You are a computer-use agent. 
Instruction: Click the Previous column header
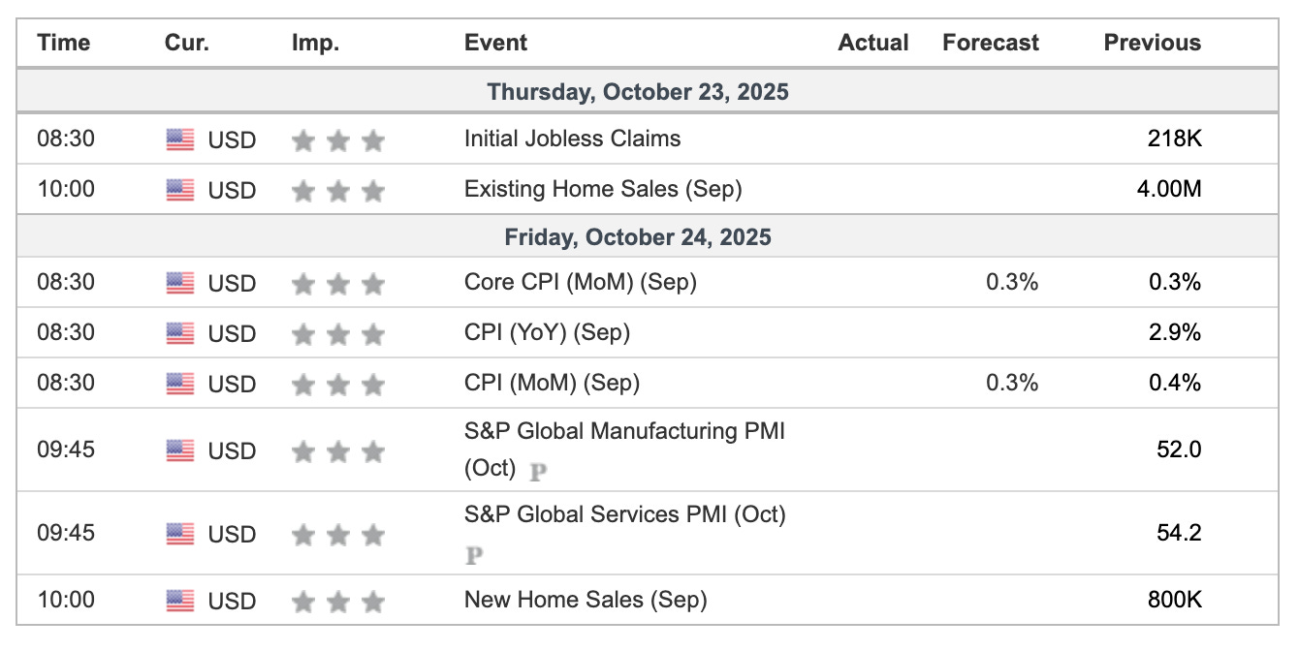(1152, 43)
